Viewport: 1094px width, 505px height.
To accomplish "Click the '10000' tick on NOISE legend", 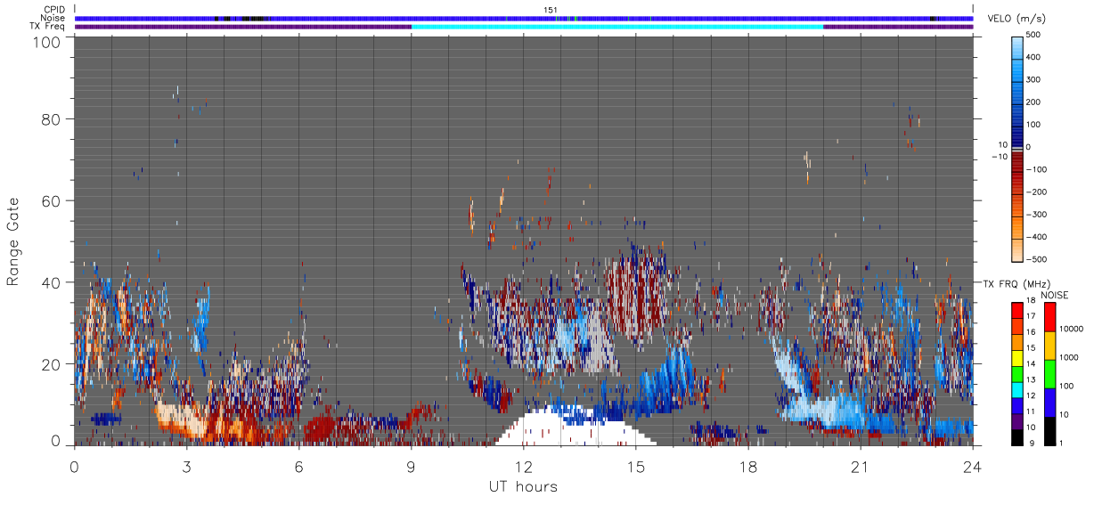I will tap(1070, 330).
